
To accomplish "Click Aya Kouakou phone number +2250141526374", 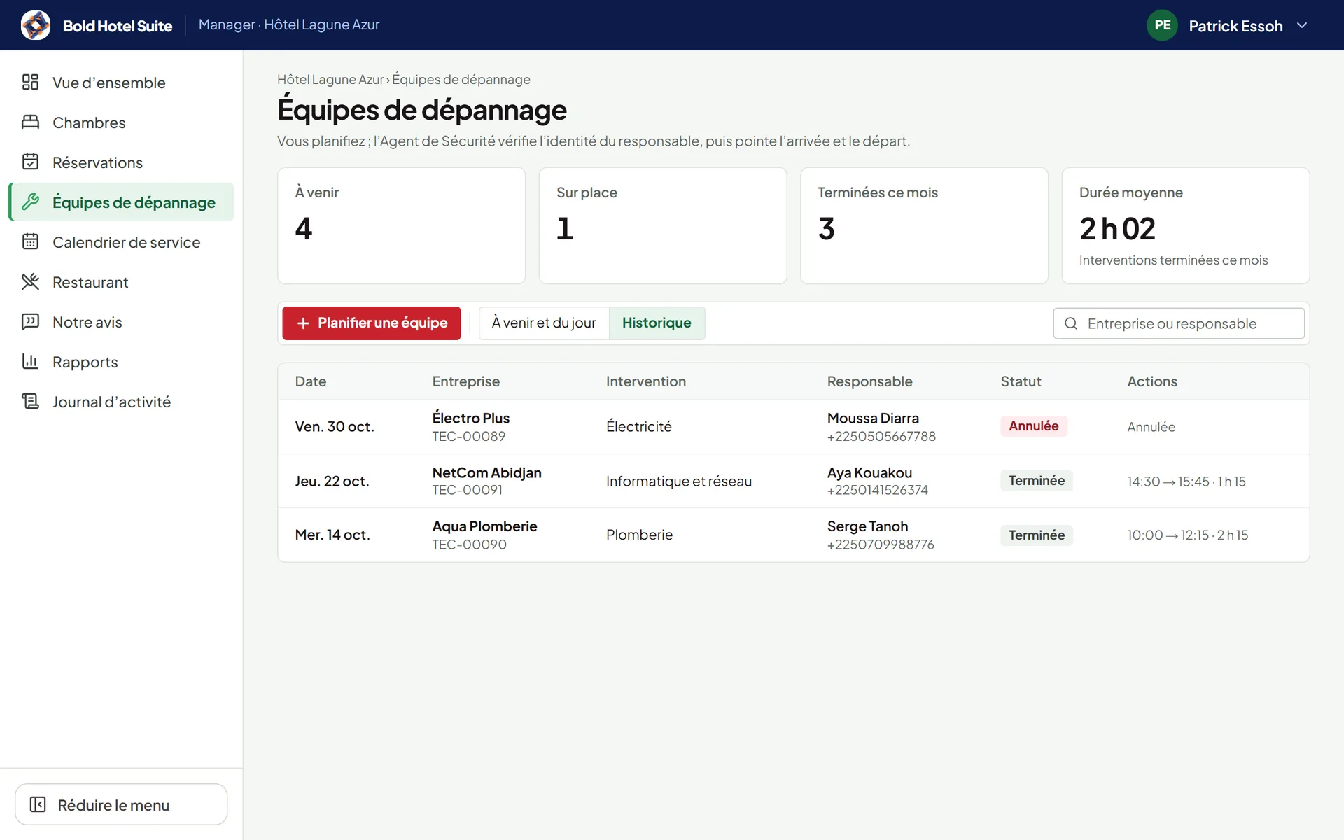I will (x=878, y=491).
